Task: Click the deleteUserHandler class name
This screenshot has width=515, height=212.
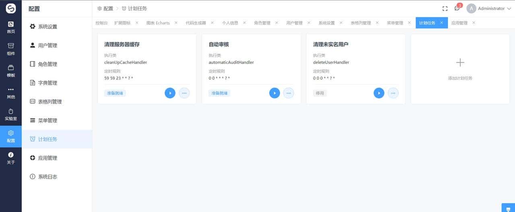Action: [x=331, y=62]
